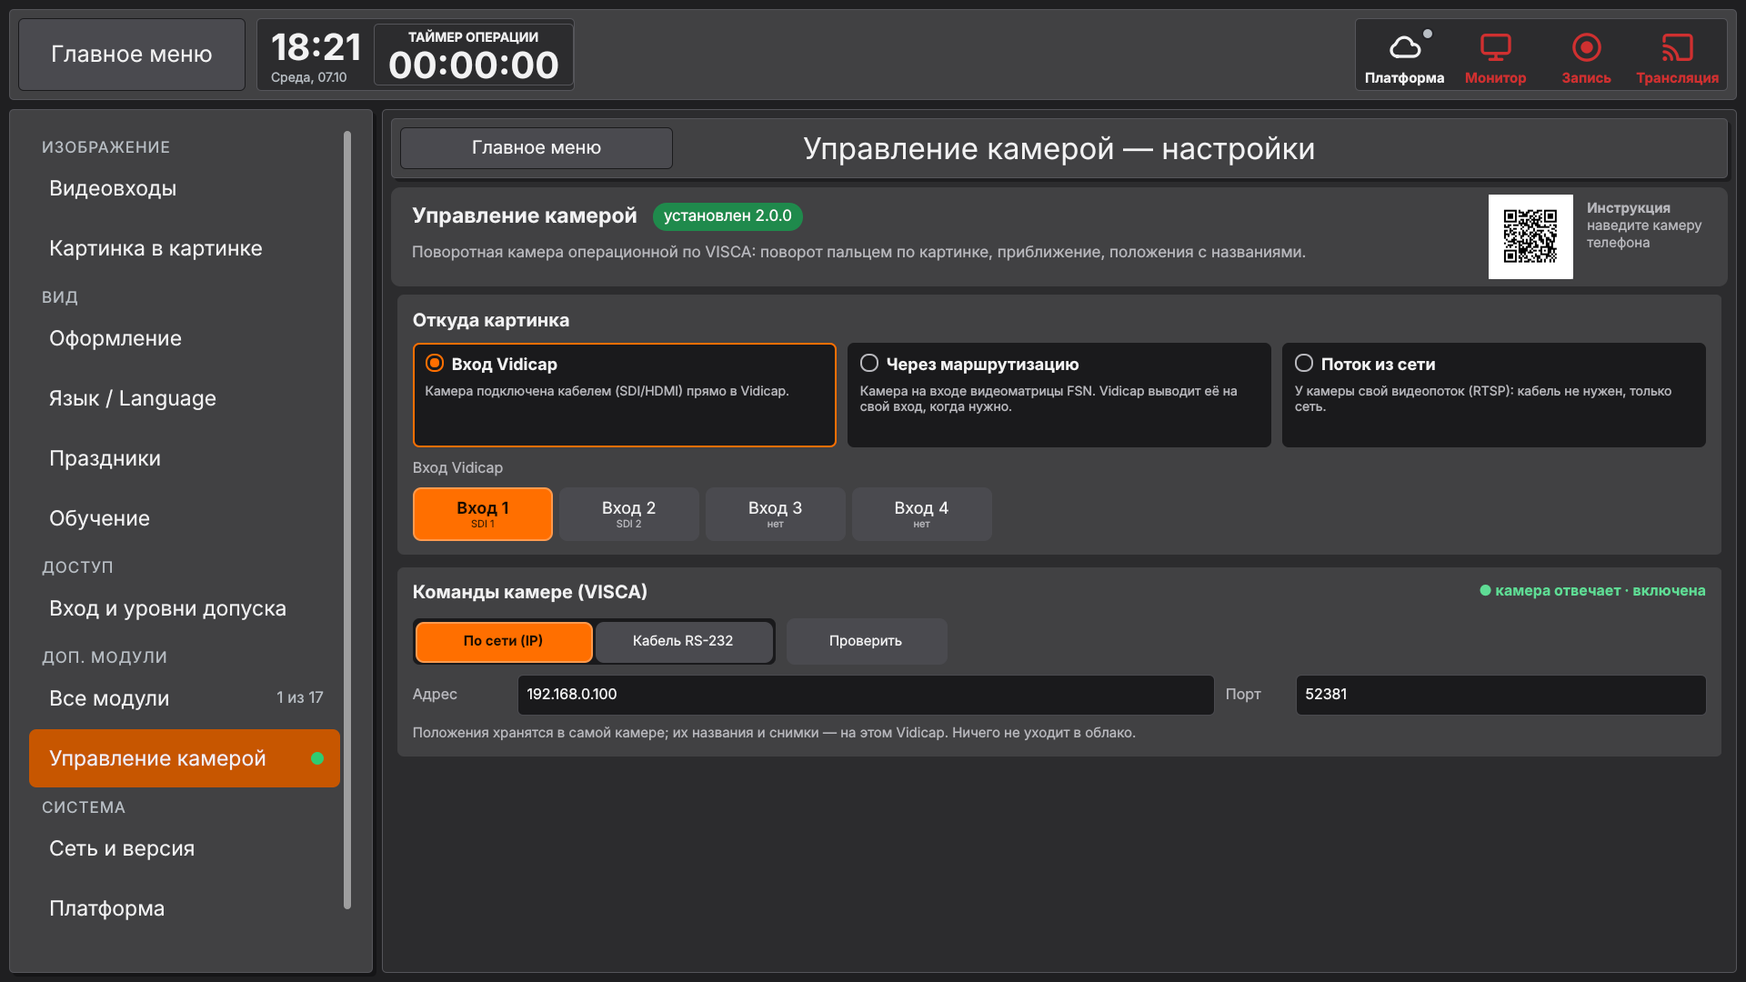Click the установлен 2.0.0 badge
1746x982 pixels.
(x=727, y=215)
